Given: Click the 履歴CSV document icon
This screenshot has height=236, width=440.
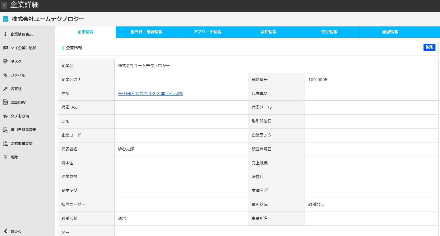Looking at the screenshot, I should (5, 102).
